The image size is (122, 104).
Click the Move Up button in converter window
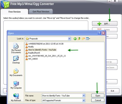point(111,62)
